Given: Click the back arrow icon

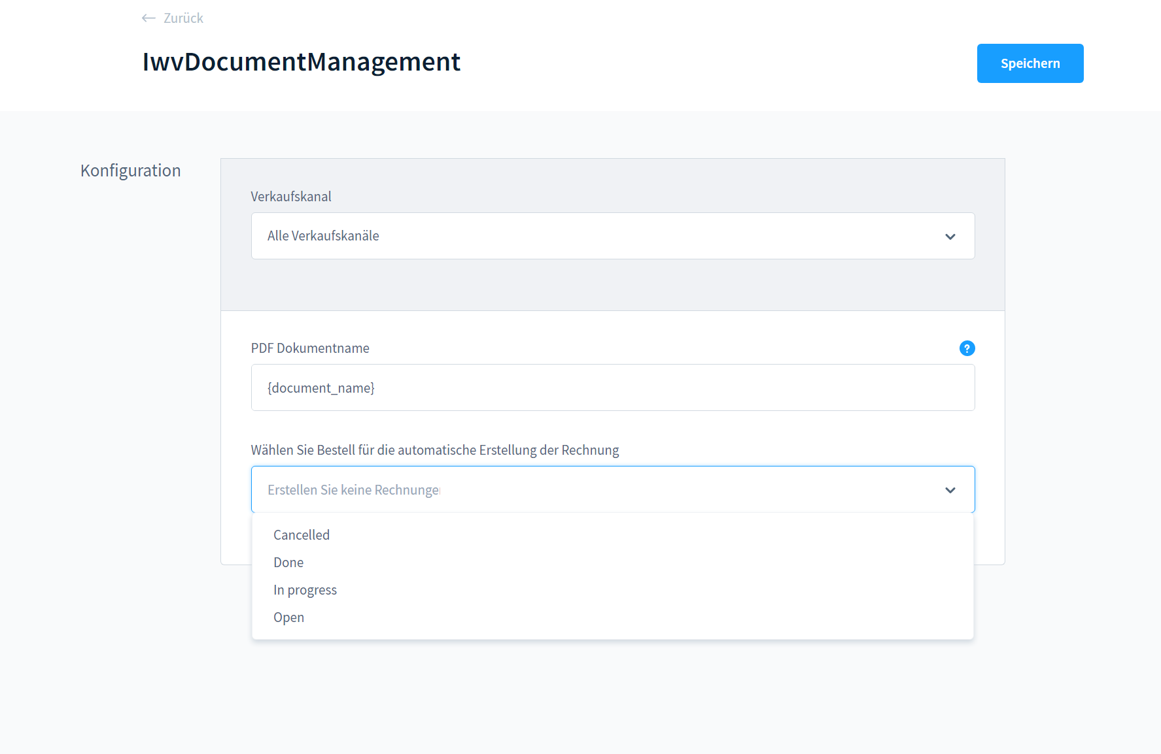Looking at the screenshot, I should 148,18.
